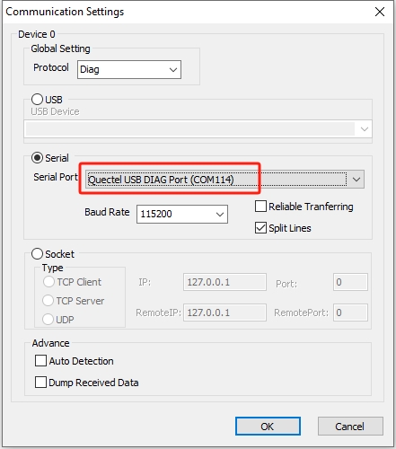Choose the TCP Server type option

click(48, 301)
